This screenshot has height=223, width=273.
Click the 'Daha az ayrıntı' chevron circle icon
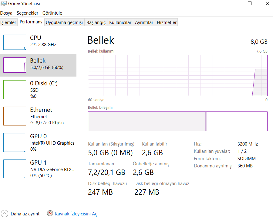(x=5, y=214)
